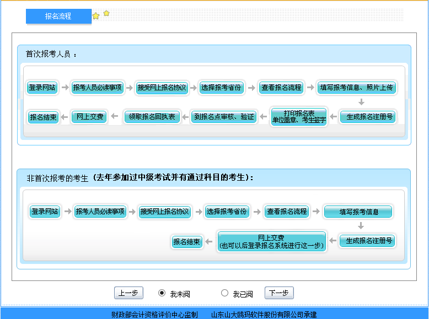Click the 首次报考人员 section heading
The image size is (429, 319).
click(50, 54)
